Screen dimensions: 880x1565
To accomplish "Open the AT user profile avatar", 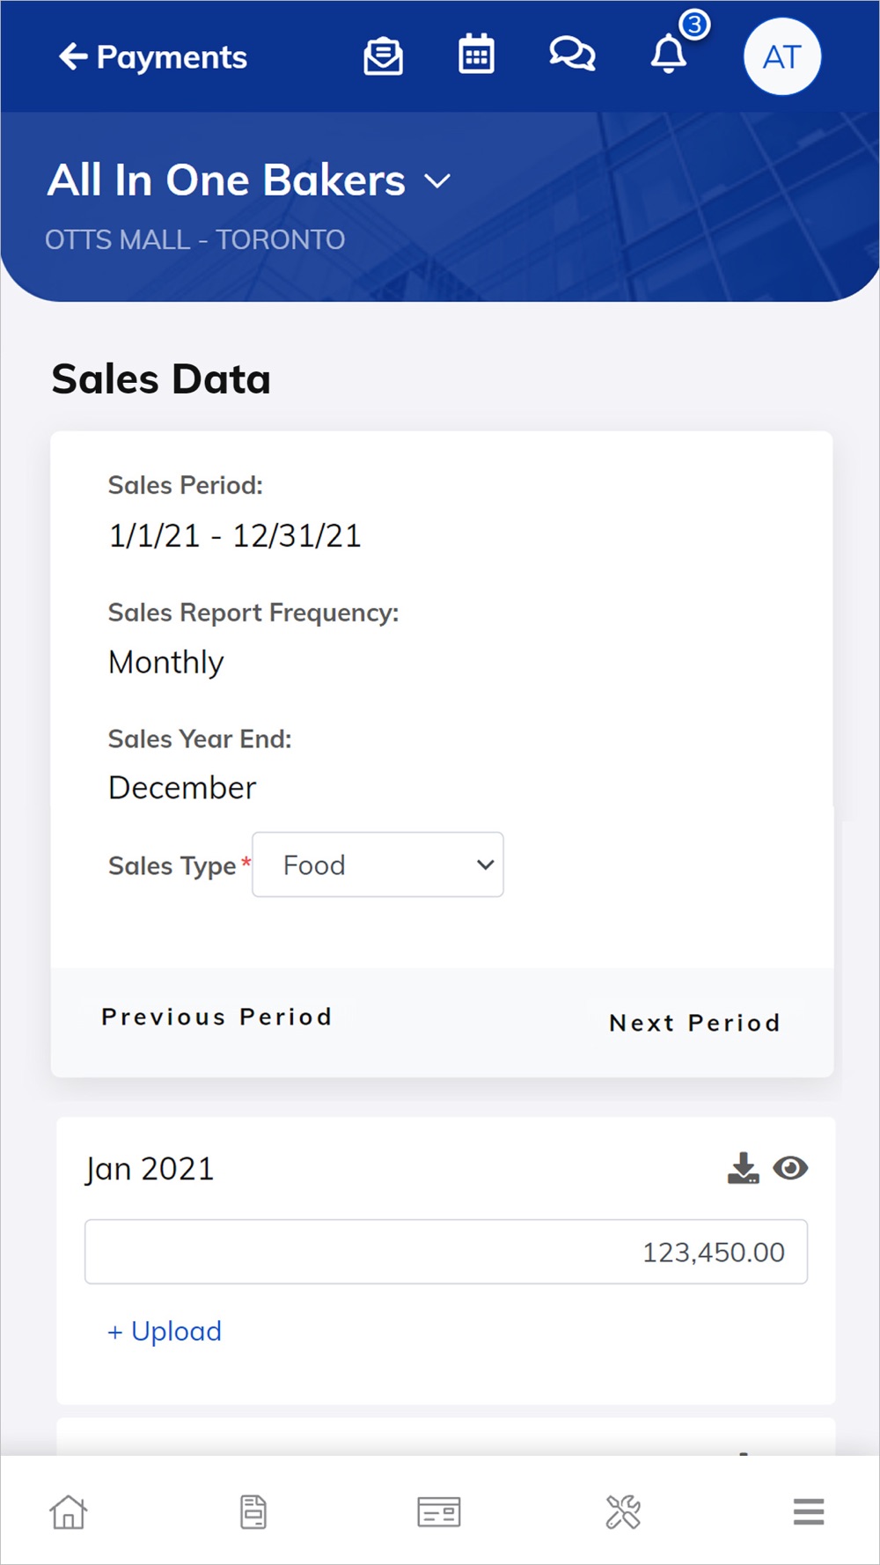I will tap(781, 57).
